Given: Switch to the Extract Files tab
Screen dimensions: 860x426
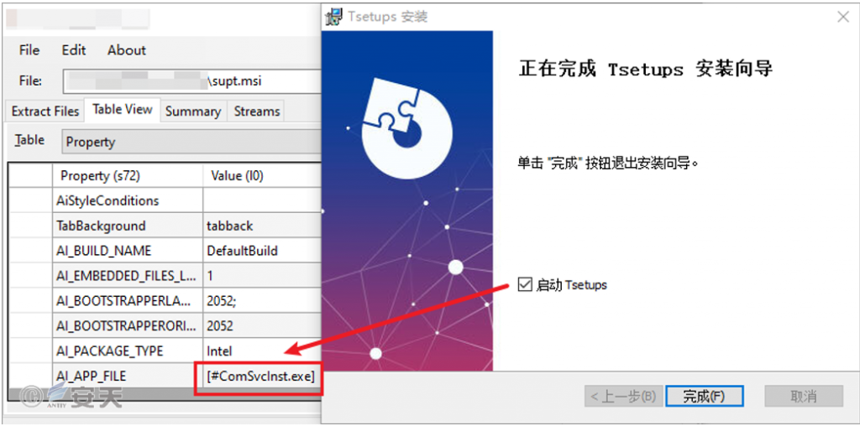Looking at the screenshot, I should point(45,112).
